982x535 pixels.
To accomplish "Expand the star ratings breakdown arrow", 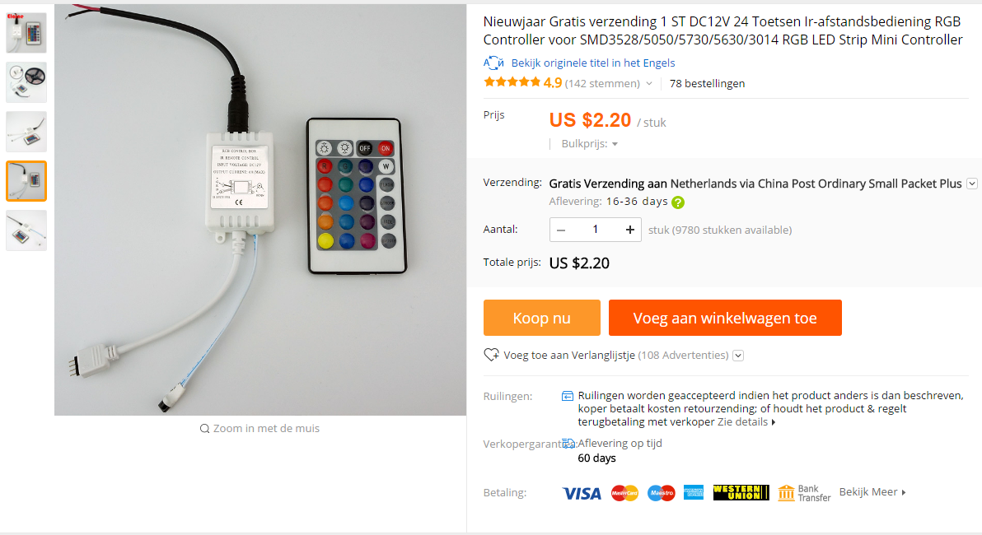I will pyautogui.click(x=649, y=84).
